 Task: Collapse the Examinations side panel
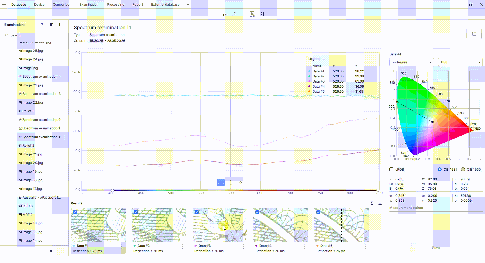pos(61,25)
